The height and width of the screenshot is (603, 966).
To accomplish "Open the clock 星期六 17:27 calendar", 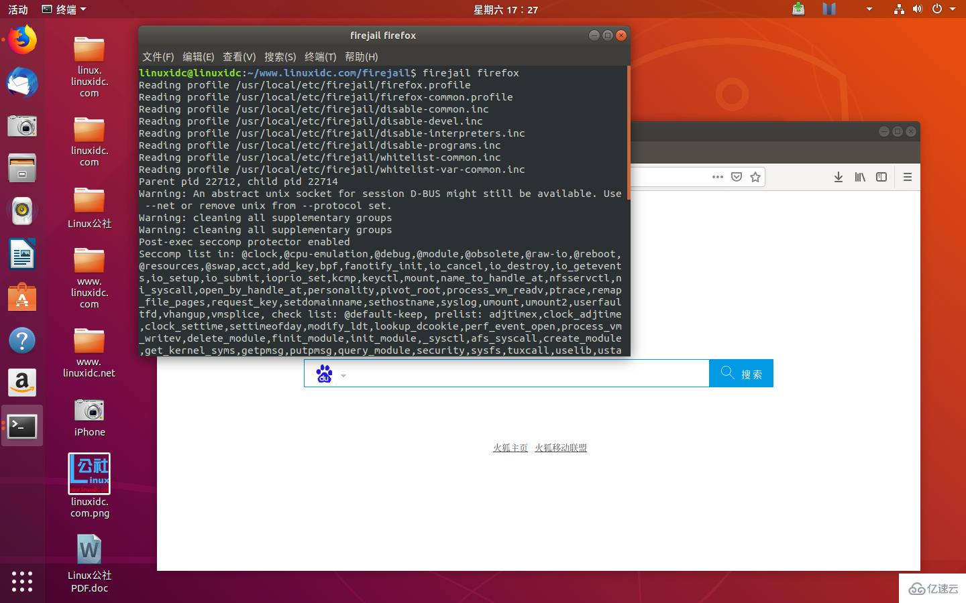I will click(506, 9).
